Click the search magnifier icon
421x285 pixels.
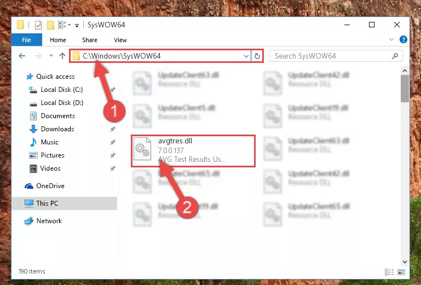[395, 56]
